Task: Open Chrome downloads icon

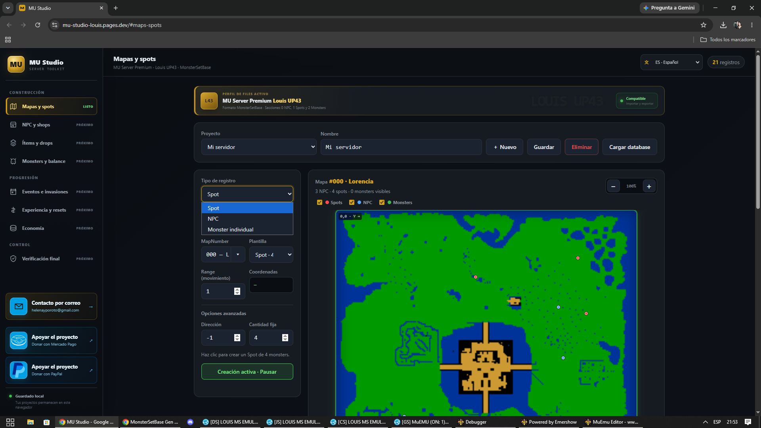Action: coord(723,25)
